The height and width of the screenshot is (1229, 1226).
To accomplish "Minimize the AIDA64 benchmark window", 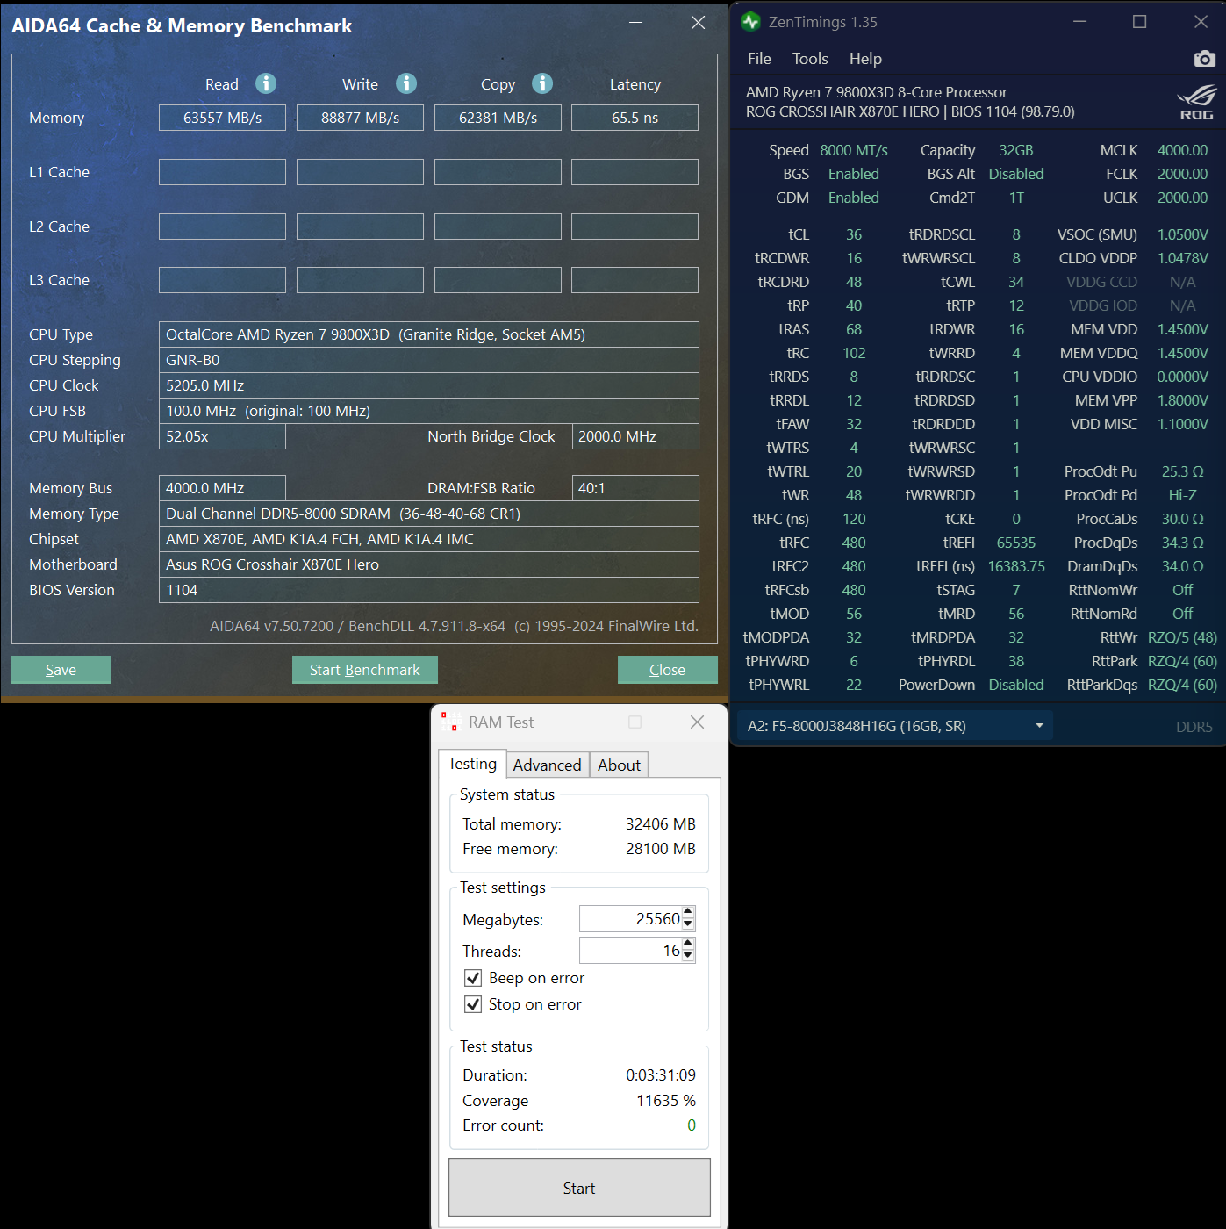I will (x=636, y=23).
